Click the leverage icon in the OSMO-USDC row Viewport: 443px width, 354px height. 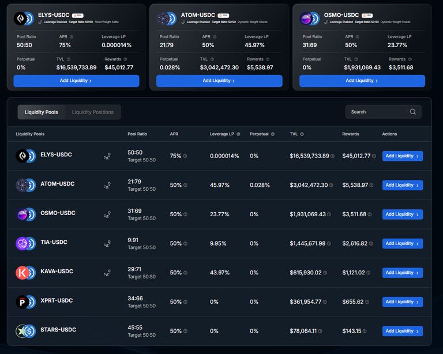107,214
